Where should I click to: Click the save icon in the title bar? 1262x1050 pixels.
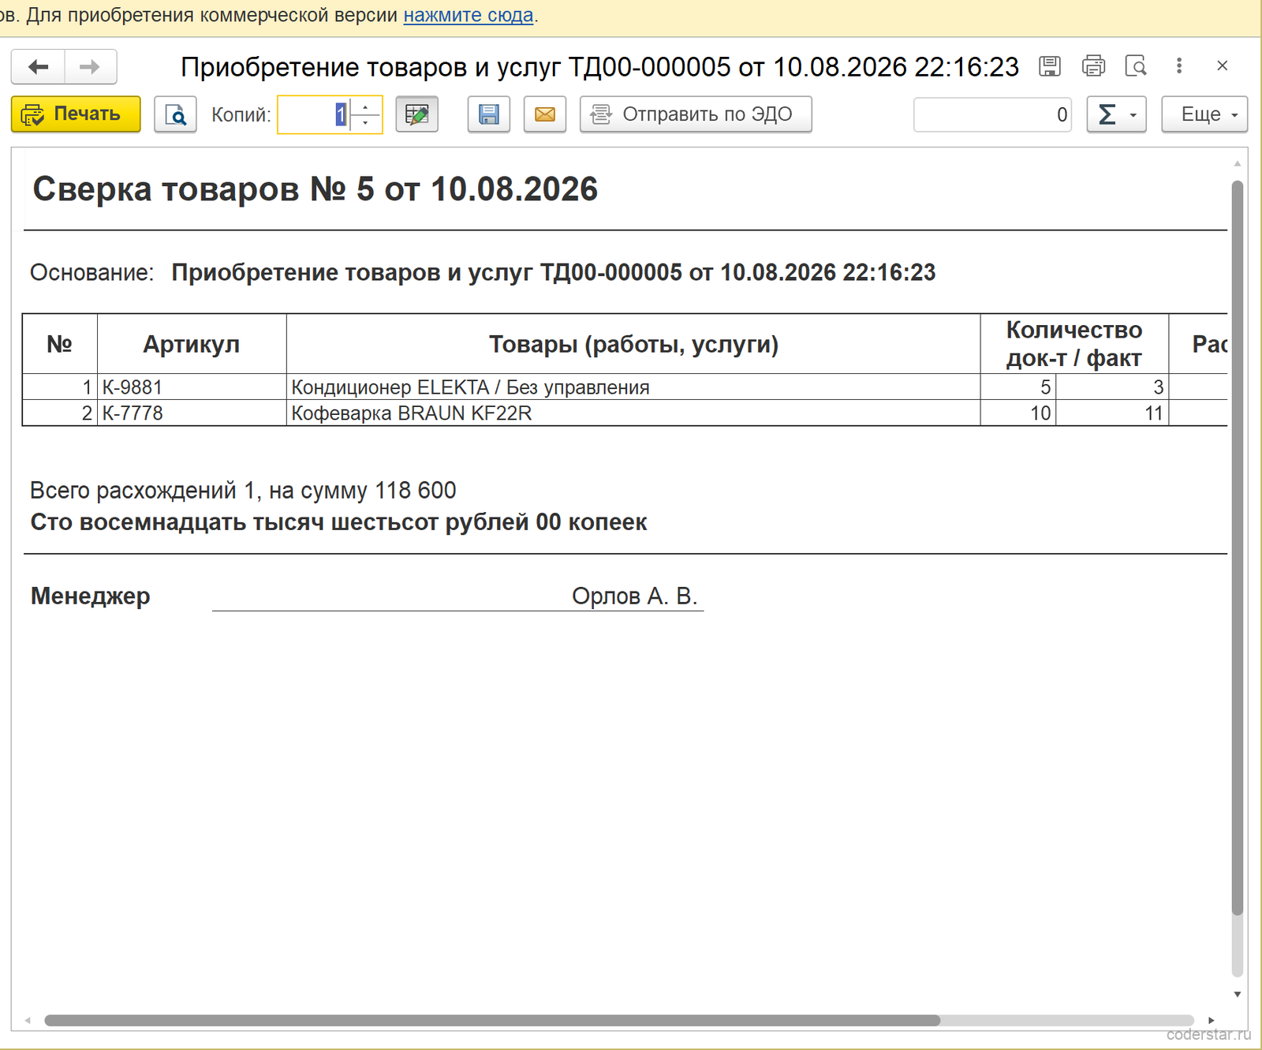(x=1050, y=66)
